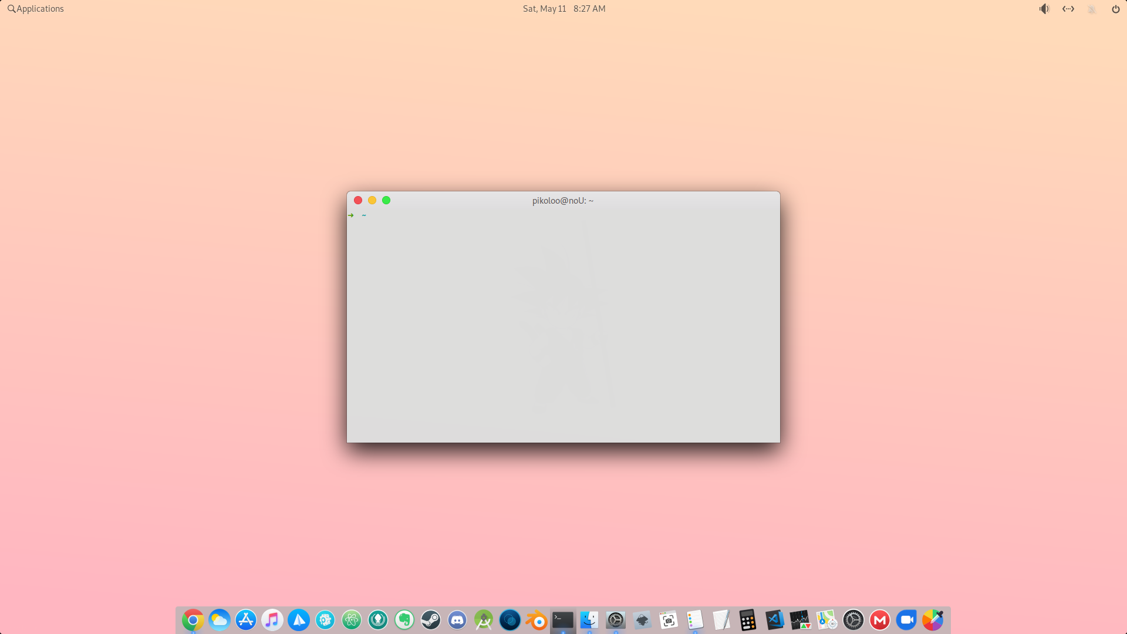
Task: Launch the Music app from dock
Action: (x=272, y=620)
